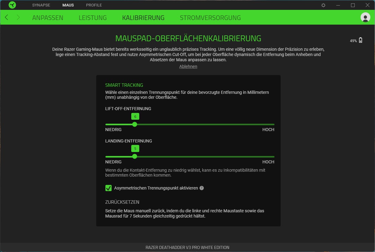Viewport: 375px width, 252px height.
Task: Click the 49% battery percentage
Action: (x=353, y=41)
